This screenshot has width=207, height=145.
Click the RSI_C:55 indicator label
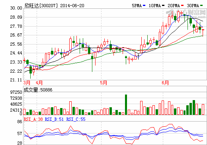click(x=76, y=119)
